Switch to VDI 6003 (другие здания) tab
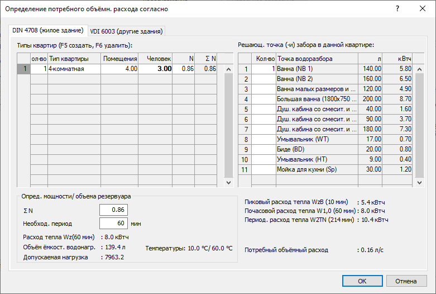 [126, 31]
